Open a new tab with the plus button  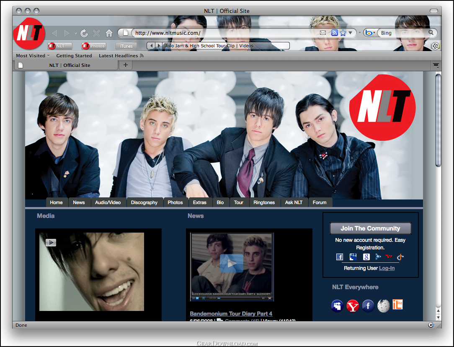pyautogui.click(x=125, y=65)
